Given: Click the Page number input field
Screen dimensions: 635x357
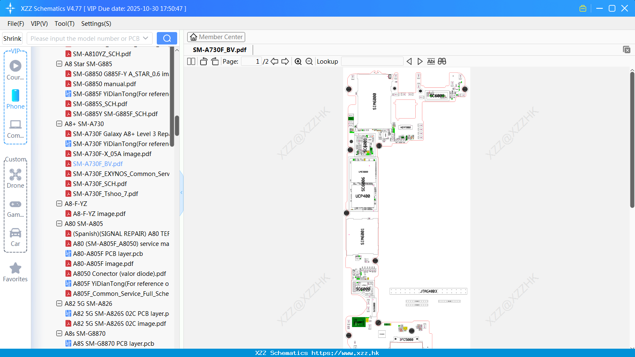Looking at the screenshot, I should coord(251,61).
